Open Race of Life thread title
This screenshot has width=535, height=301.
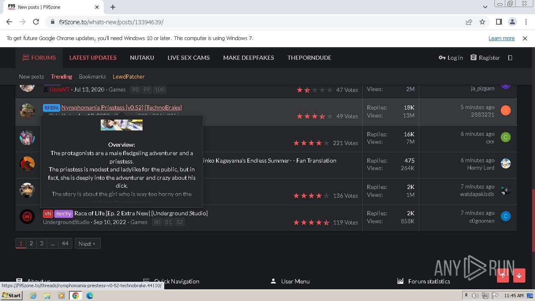pyautogui.click(x=141, y=213)
